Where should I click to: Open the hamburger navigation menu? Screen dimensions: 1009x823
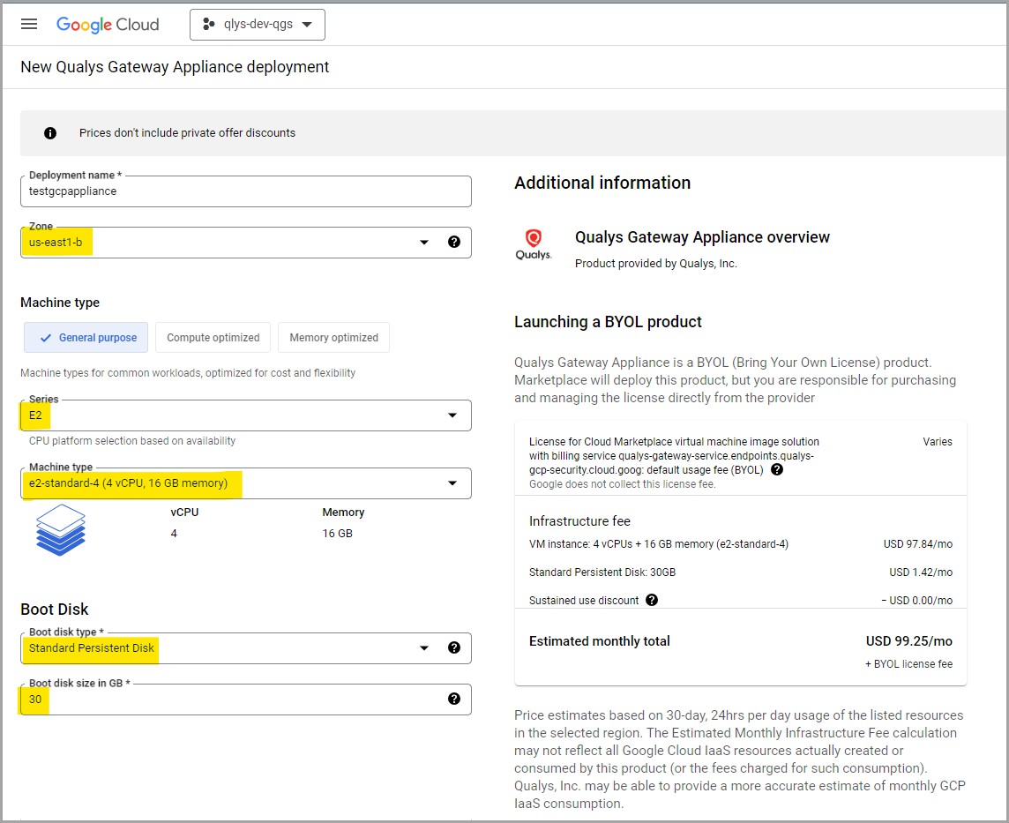[x=29, y=25]
